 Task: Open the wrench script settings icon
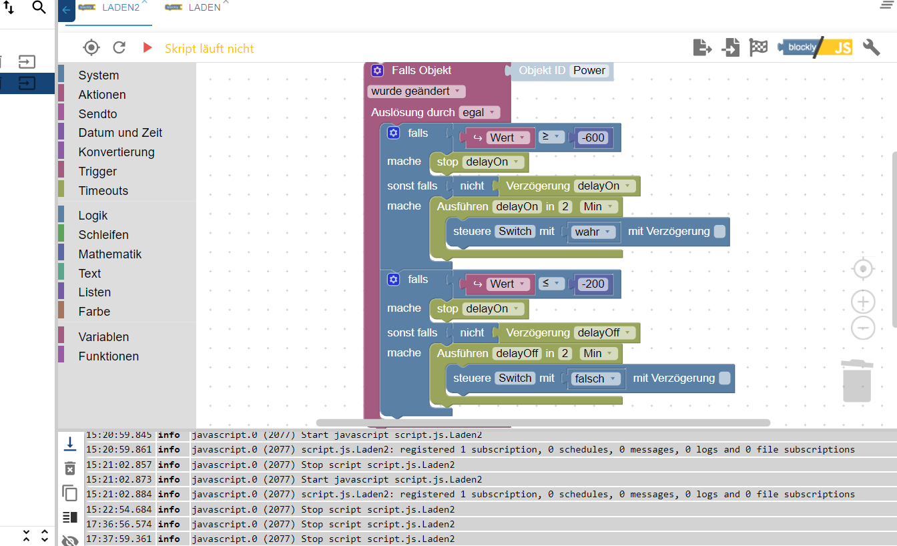pos(871,47)
